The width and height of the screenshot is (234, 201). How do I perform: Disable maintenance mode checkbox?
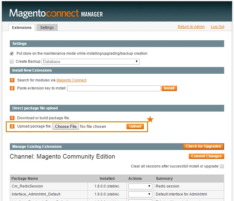pos(12,53)
